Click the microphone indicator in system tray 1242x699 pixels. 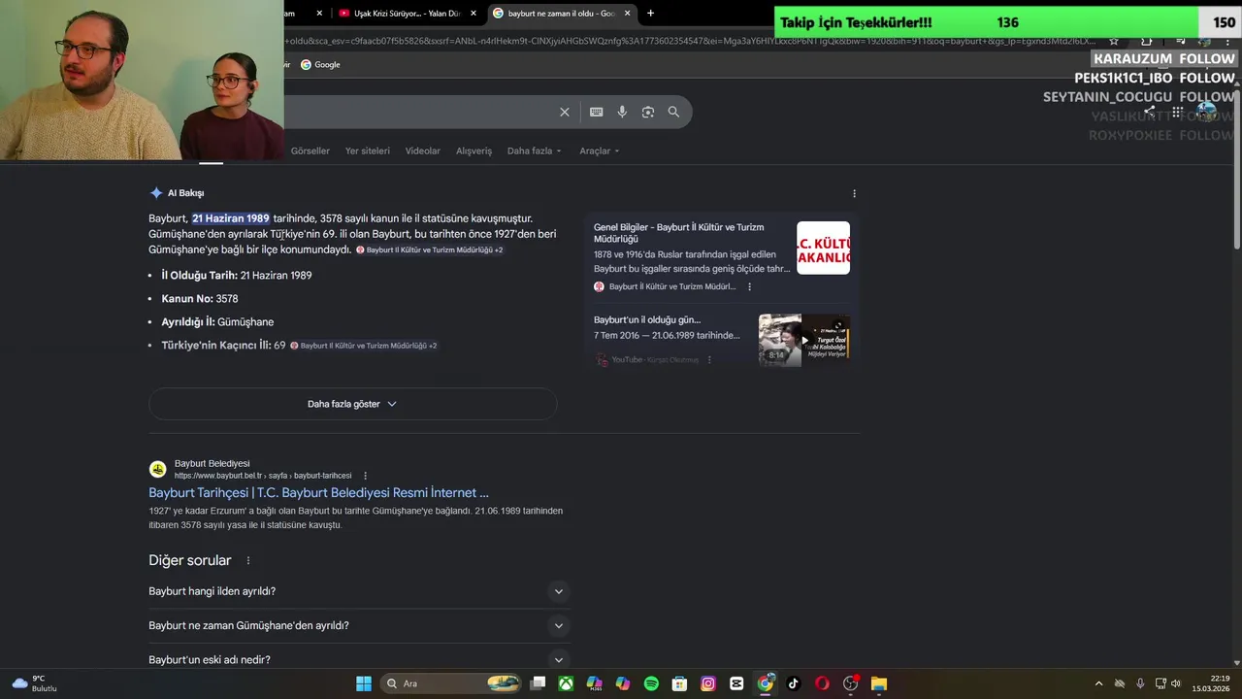click(1140, 683)
